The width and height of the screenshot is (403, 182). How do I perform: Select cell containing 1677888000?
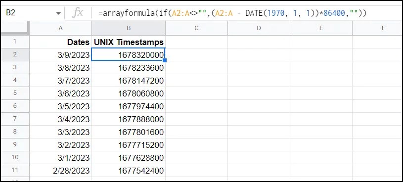point(129,119)
